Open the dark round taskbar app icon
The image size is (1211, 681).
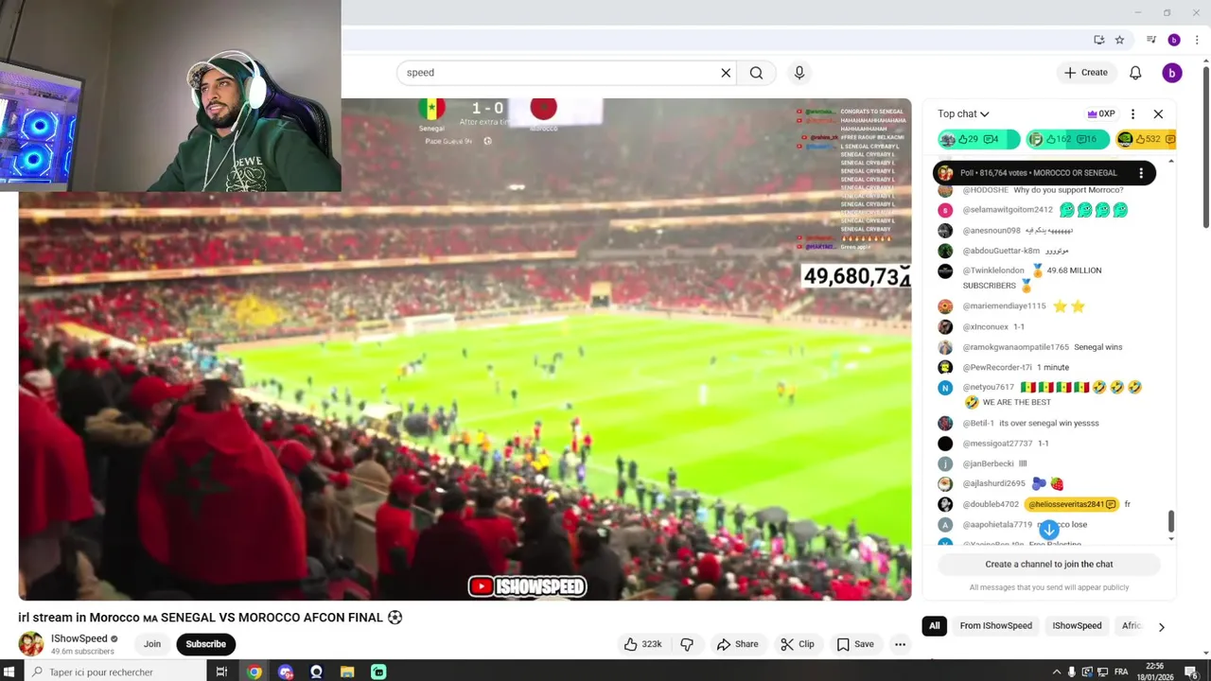[x=317, y=672]
